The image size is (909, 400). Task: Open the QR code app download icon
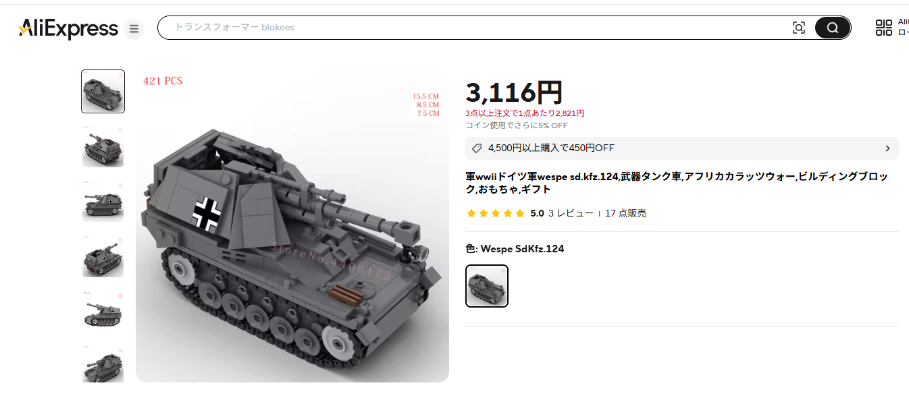(884, 28)
